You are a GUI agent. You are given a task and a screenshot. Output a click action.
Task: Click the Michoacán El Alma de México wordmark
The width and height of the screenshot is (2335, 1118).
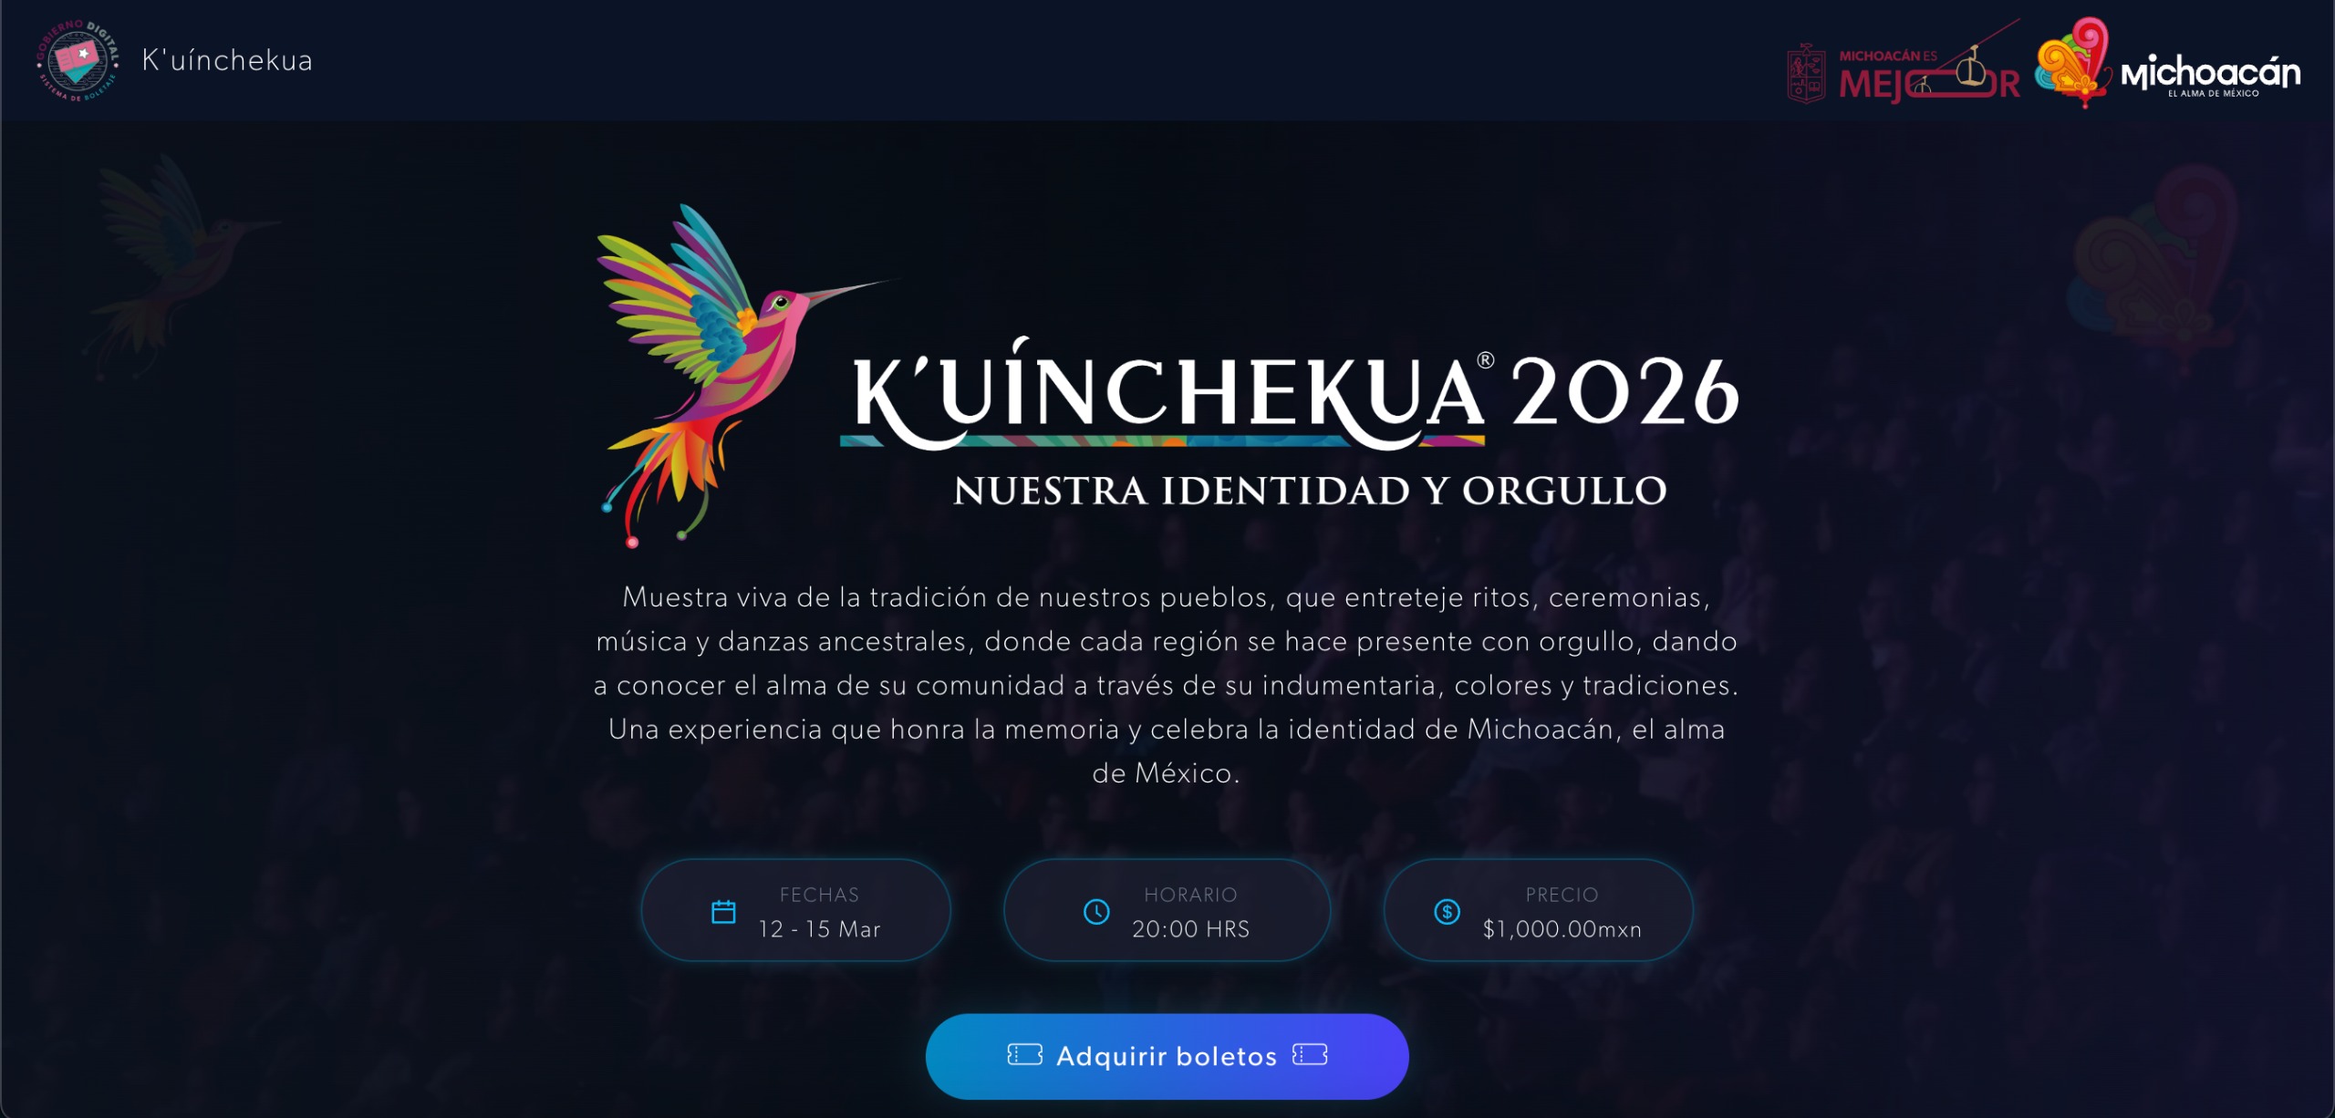[2211, 75]
